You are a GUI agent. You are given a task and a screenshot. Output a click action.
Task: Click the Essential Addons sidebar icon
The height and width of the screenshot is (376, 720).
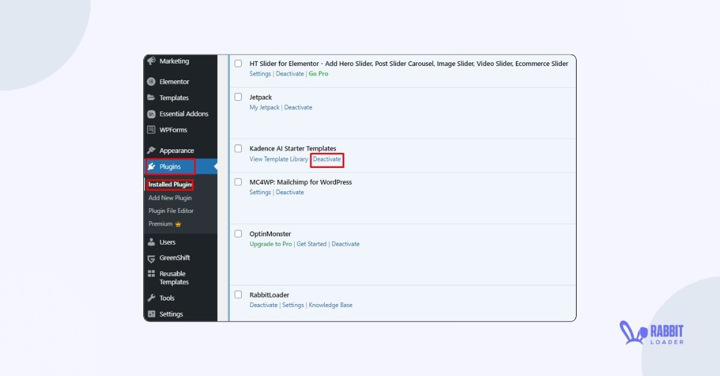(151, 113)
